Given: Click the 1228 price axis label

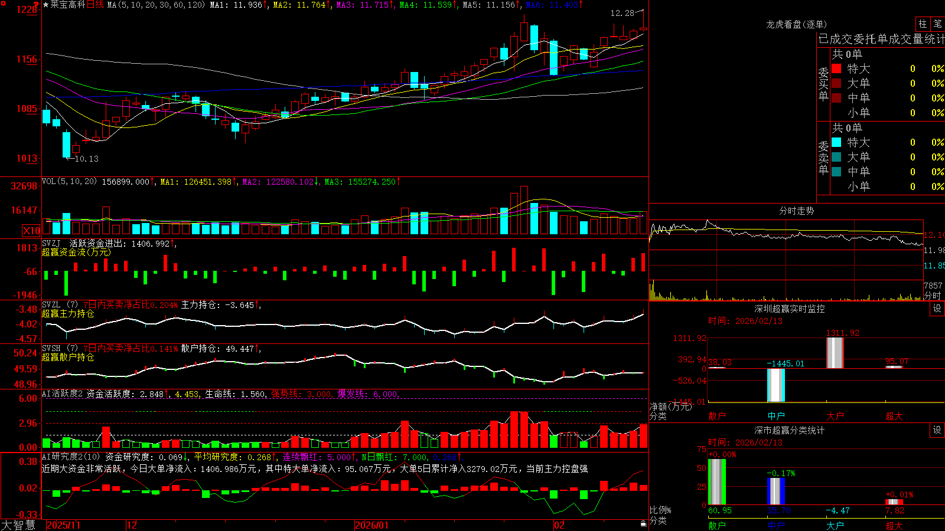Looking at the screenshot, I should 27,9.
